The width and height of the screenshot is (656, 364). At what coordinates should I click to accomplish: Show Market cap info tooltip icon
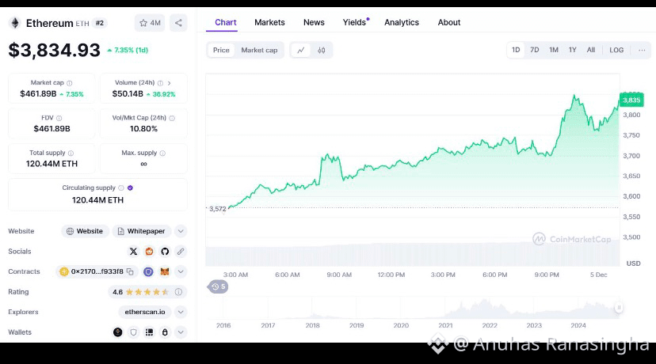tap(70, 83)
